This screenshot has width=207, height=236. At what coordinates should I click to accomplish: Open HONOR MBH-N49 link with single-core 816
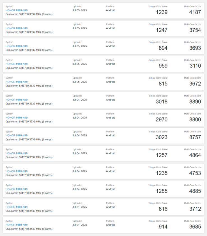coord(17,207)
